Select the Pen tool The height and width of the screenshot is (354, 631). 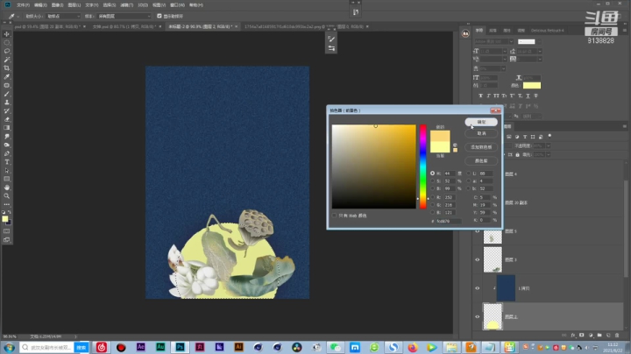pyautogui.click(x=7, y=153)
